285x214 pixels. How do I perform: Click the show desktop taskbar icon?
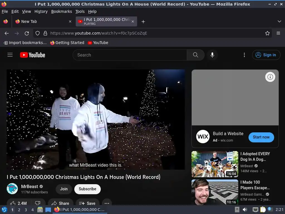coord(48,210)
